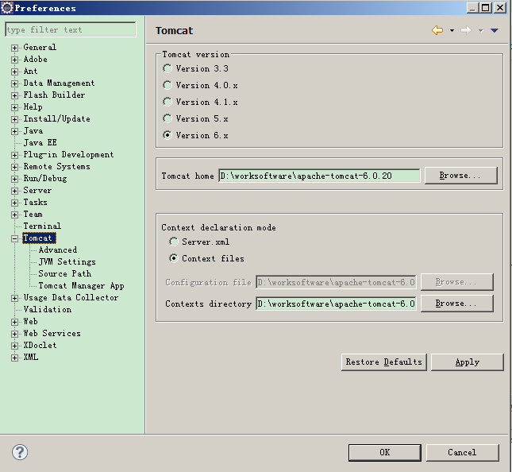Viewport: 512px width, 472px height.
Task: Select Install/Update preferences item
Action: click(57, 118)
